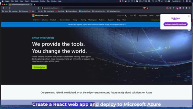
Task: Open the first red extension icon in toolbar
Action: (167, 8)
